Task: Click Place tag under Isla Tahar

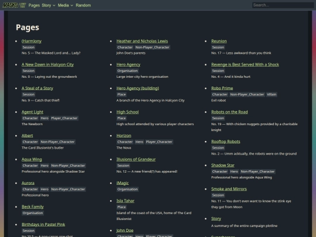Action: coord(122,207)
